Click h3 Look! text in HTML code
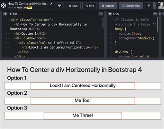The image size is (164, 129). (59, 48)
